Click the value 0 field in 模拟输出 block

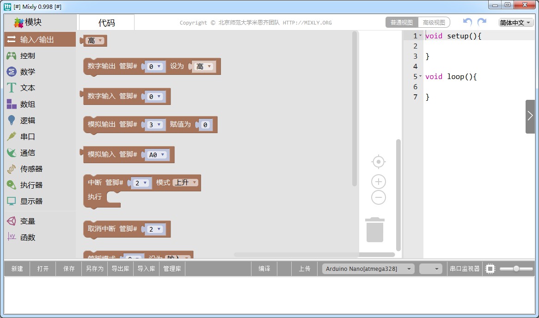pyautogui.click(x=205, y=125)
